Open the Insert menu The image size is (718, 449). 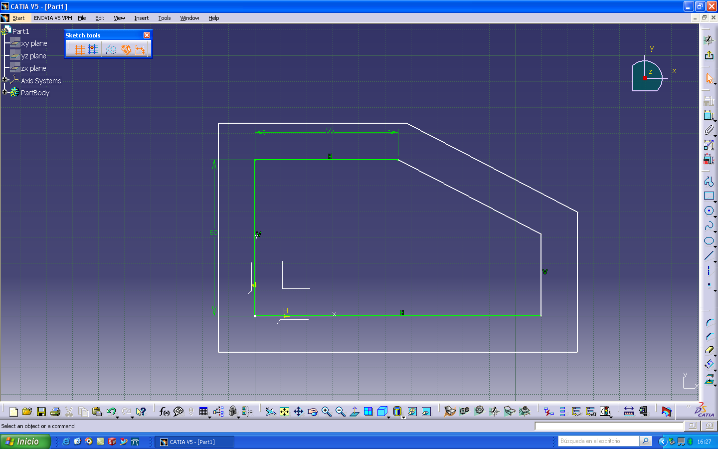point(141,18)
